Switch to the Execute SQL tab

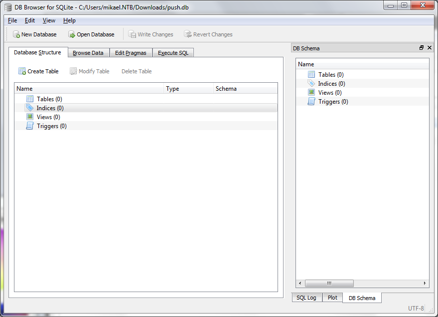tap(173, 53)
